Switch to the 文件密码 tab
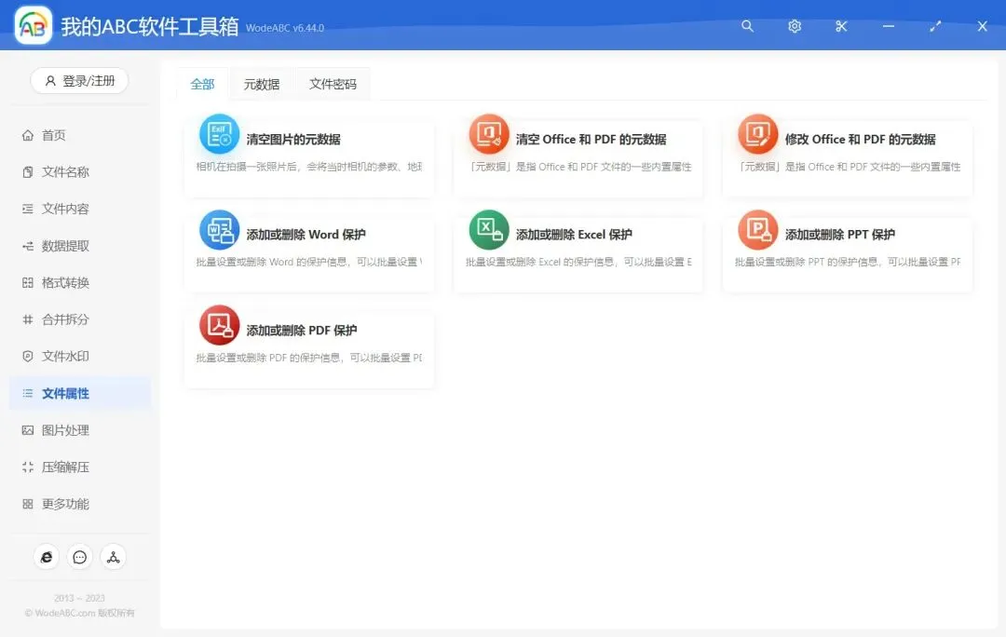 333,84
